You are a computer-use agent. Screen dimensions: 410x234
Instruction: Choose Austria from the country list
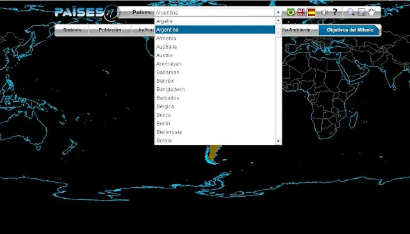215,55
